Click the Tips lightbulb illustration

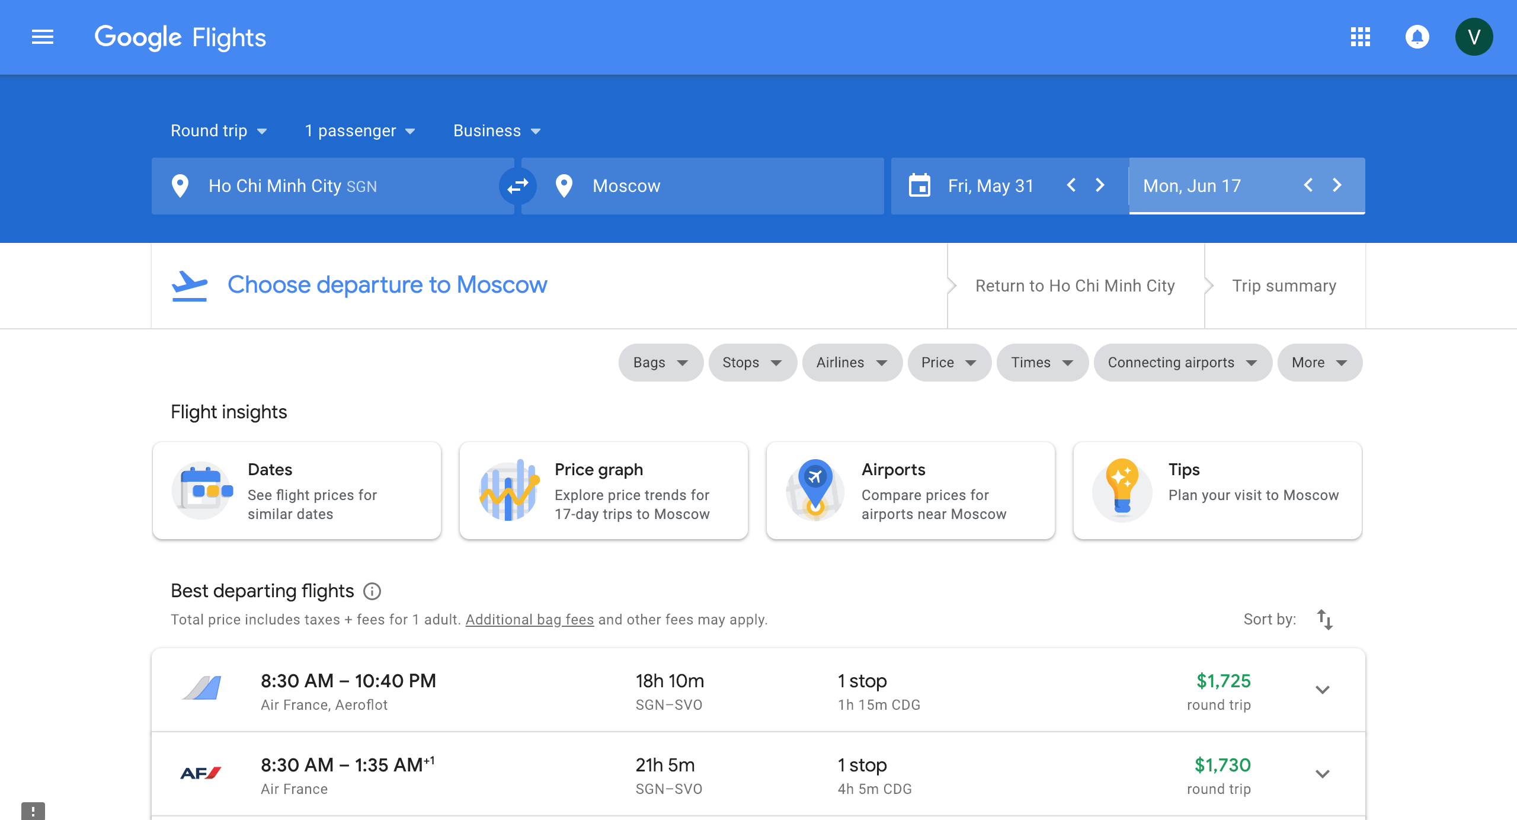pos(1122,489)
